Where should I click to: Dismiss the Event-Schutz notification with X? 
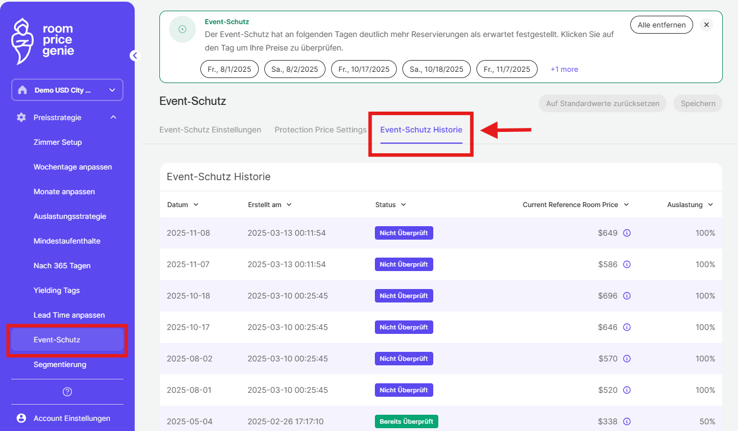tap(707, 25)
